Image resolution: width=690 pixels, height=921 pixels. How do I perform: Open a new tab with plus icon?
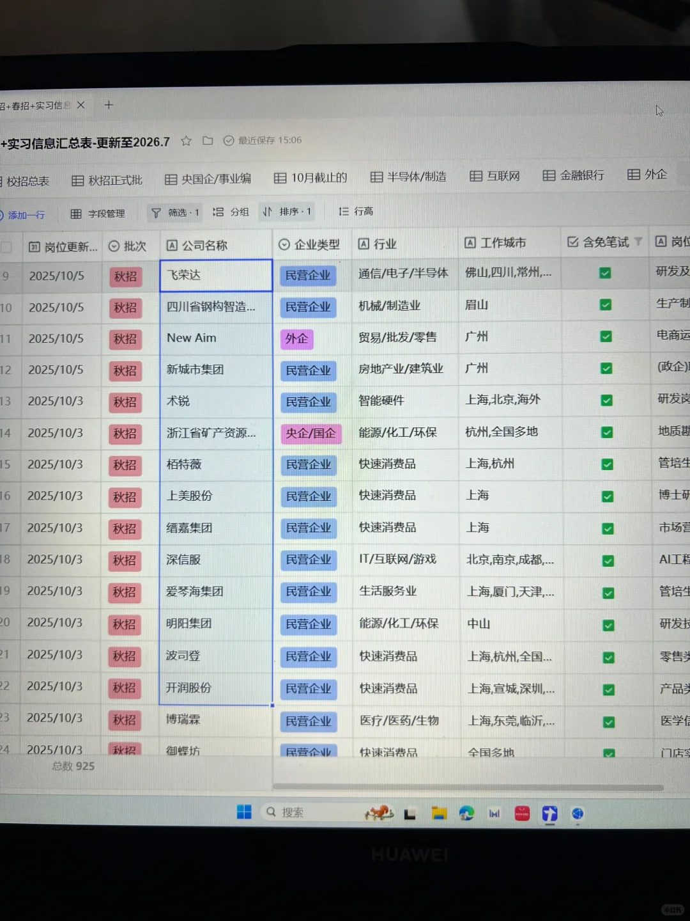pyautogui.click(x=109, y=105)
